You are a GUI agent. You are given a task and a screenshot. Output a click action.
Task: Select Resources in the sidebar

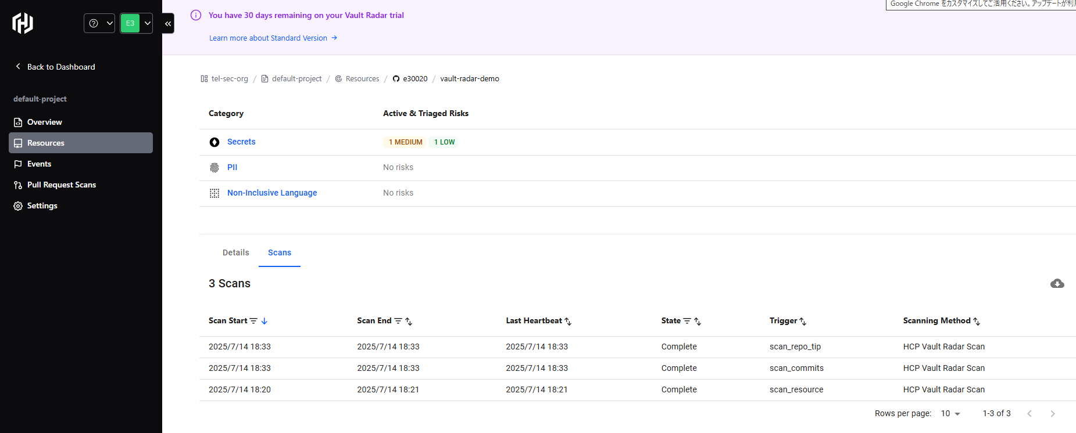81,143
